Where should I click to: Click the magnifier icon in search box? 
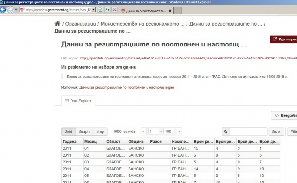226,131
